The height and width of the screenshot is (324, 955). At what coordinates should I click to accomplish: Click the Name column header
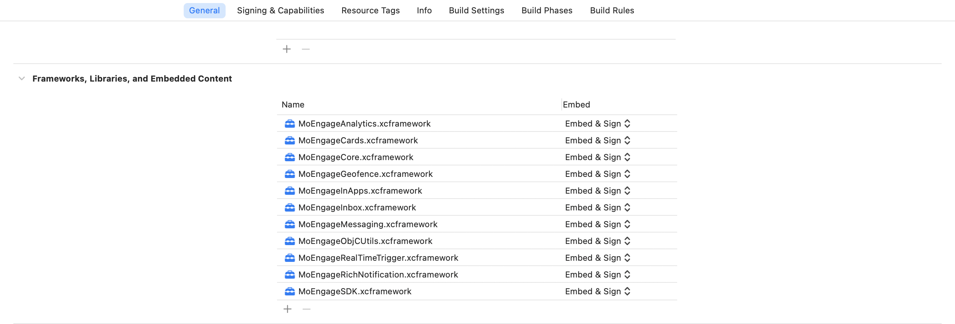pos(293,104)
